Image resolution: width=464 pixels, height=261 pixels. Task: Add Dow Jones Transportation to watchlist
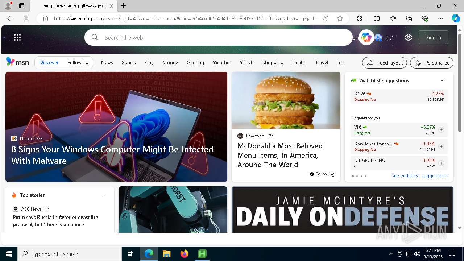[441, 146]
